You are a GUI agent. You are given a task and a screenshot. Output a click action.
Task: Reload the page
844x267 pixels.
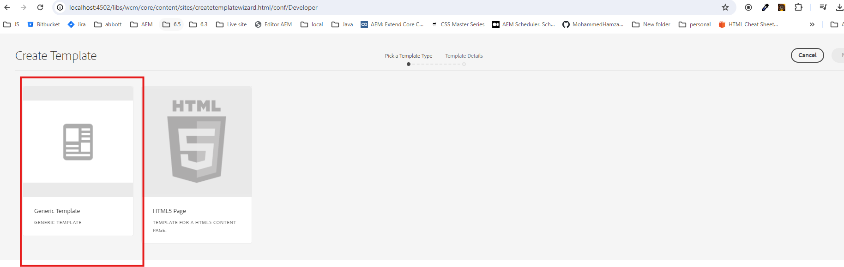[40, 7]
